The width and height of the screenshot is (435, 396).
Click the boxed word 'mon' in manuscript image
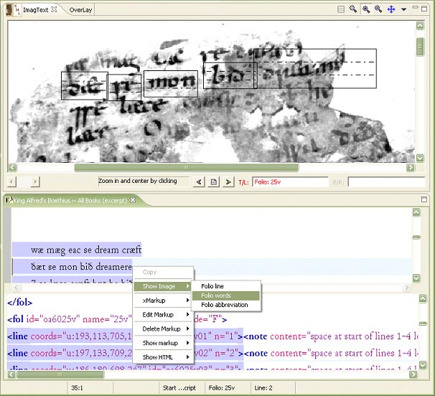pos(171,83)
